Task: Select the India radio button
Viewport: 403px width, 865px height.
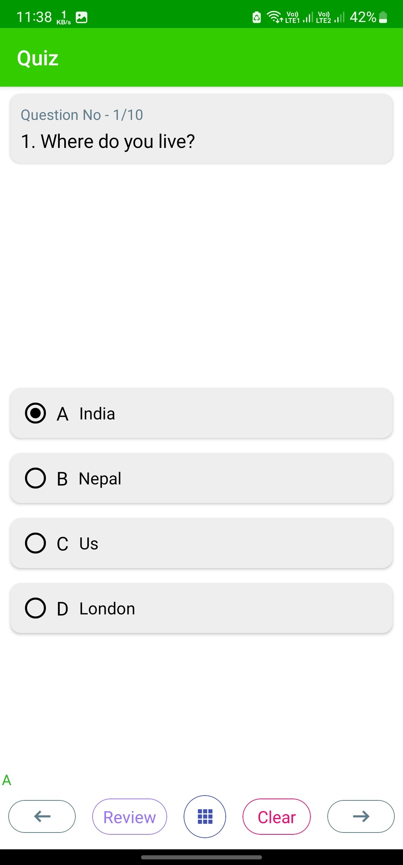Action: [35, 413]
